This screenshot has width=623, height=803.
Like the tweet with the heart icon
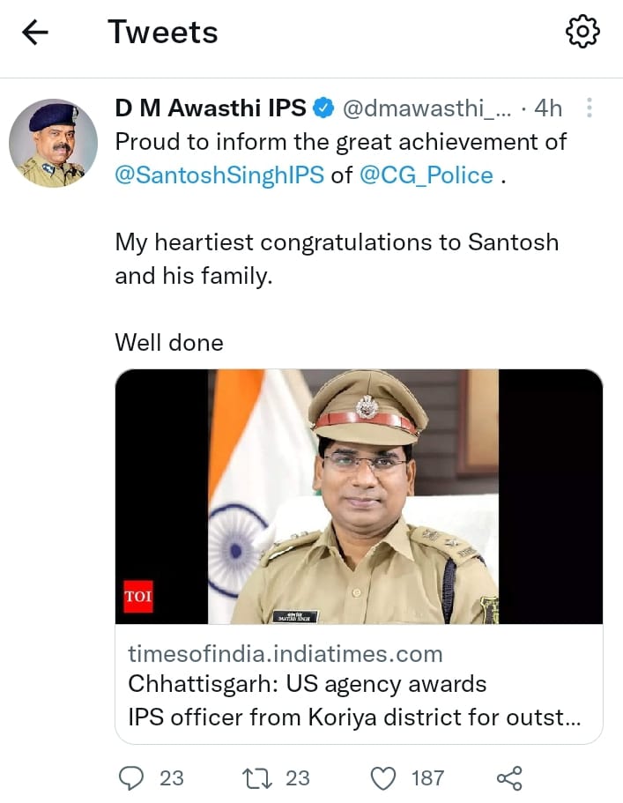click(382, 777)
